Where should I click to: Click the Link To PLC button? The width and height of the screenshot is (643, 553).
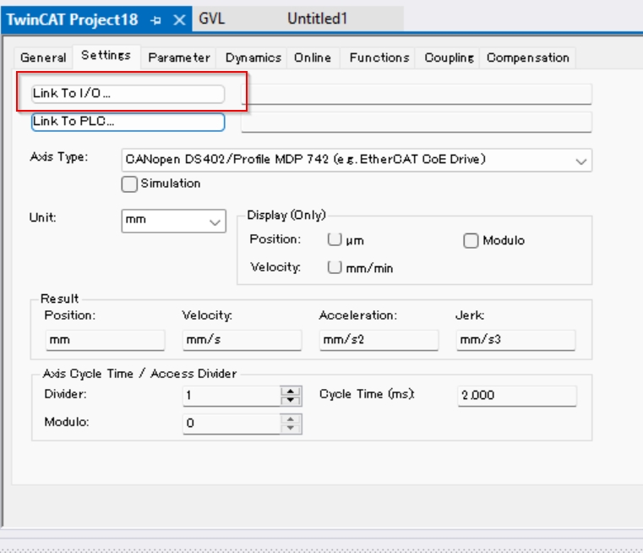click(128, 122)
